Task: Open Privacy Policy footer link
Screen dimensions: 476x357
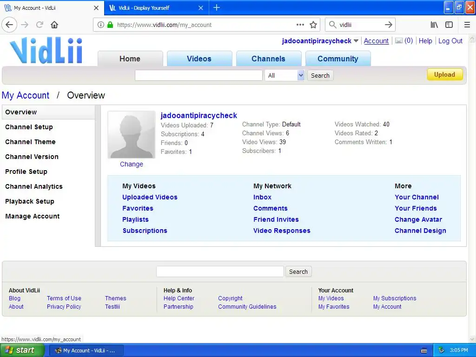Action: tap(64, 307)
